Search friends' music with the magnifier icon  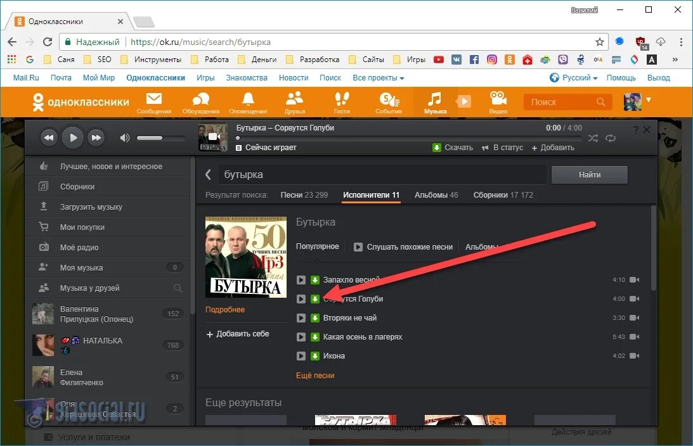tap(178, 288)
